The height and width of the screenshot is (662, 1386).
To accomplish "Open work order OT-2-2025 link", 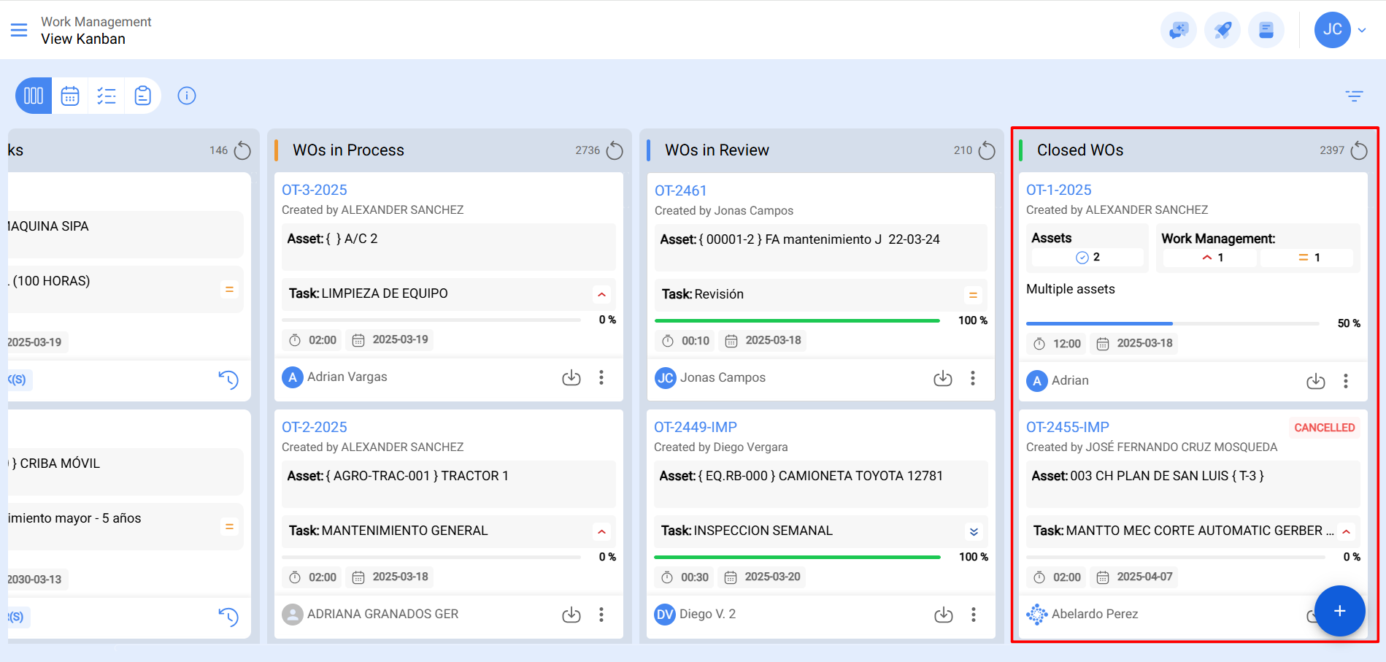I will (315, 427).
